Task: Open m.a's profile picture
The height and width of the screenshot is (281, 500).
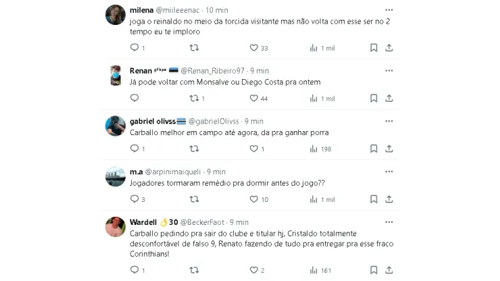Action: coord(116,177)
